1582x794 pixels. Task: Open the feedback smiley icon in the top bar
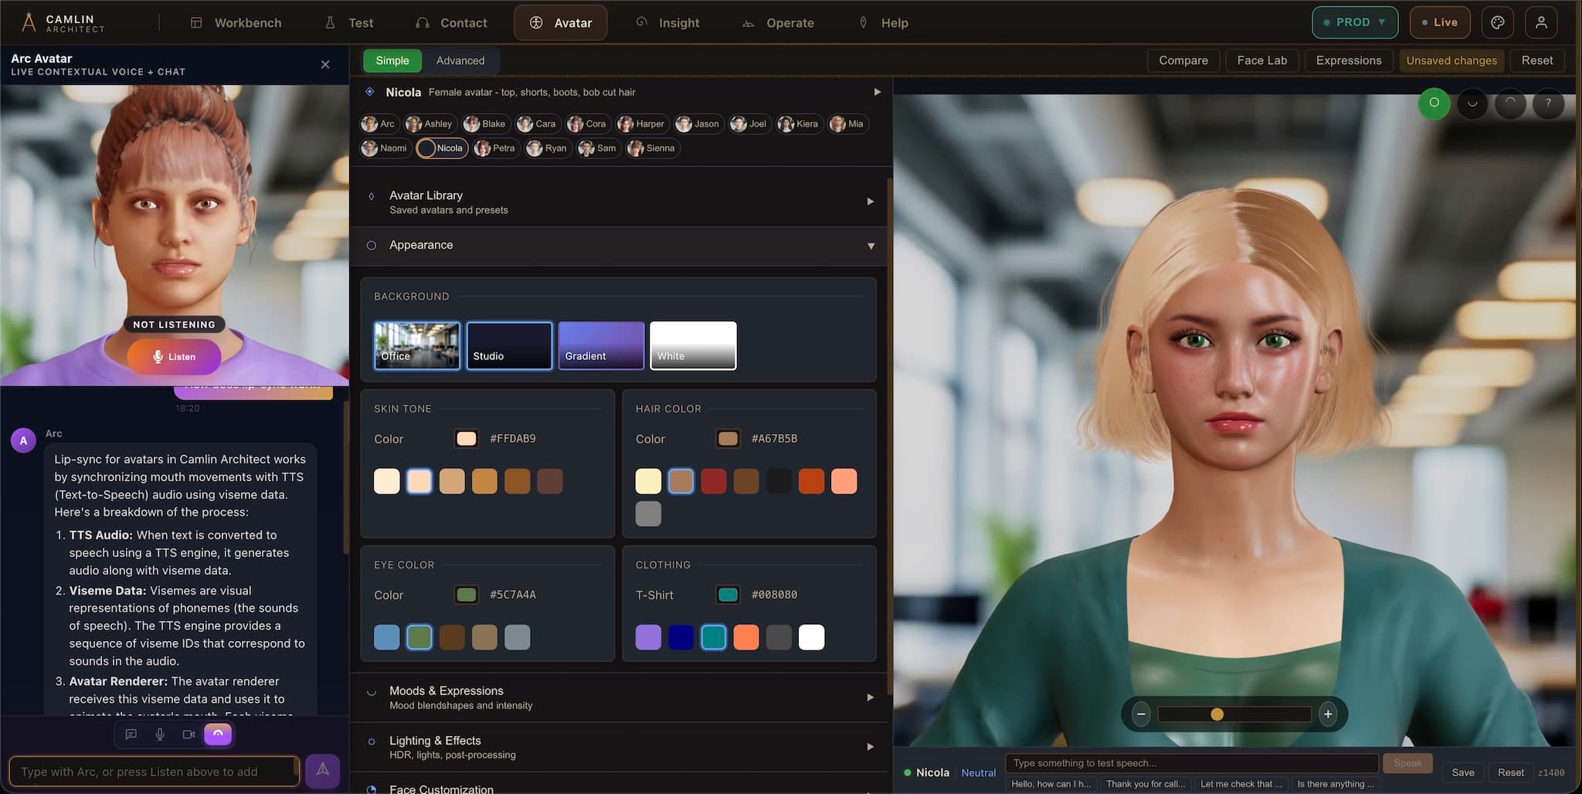click(1498, 22)
